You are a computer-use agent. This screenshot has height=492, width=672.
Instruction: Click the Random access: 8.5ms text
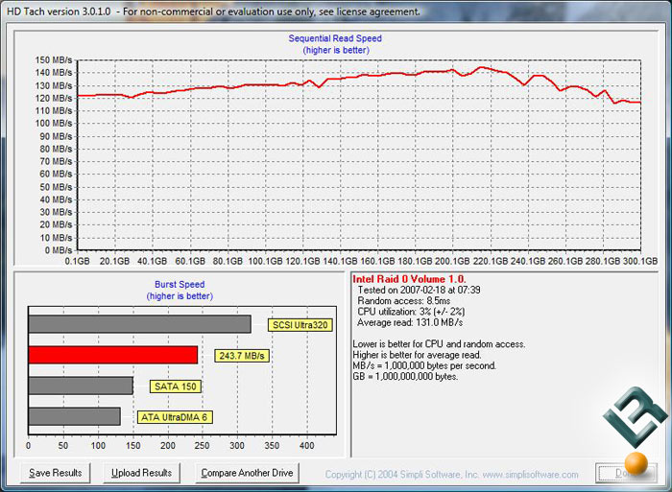click(404, 300)
